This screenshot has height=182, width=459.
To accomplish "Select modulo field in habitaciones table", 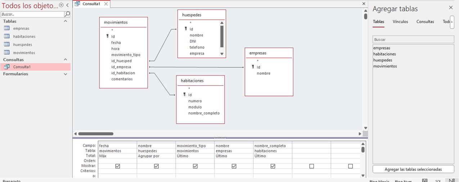I will (195, 107).
